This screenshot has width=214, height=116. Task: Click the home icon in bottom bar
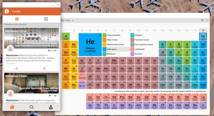[x=12, y=107]
